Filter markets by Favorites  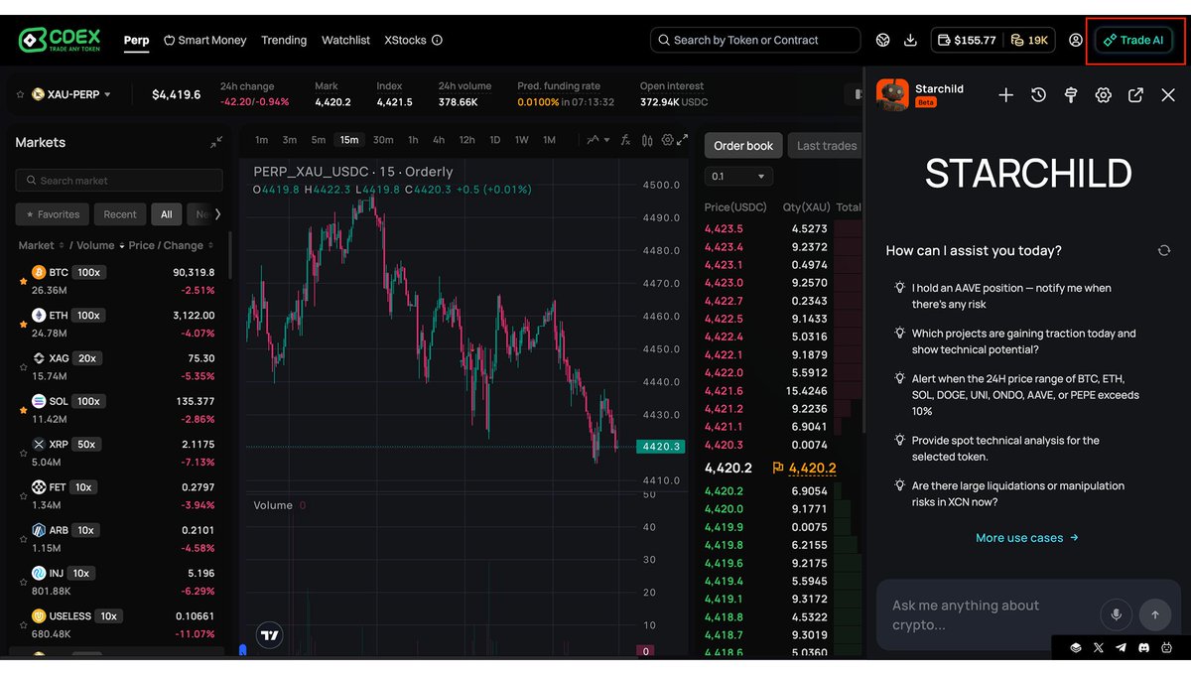(53, 213)
